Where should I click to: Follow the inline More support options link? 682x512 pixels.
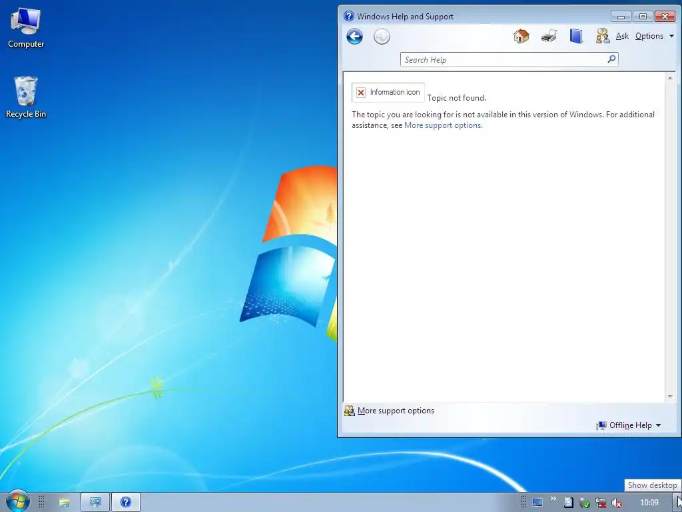click(x=443, y=125)
